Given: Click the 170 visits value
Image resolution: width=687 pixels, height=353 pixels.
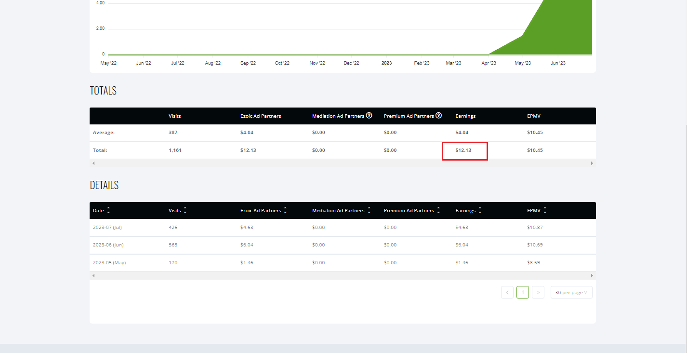Looking at the screenshot, I should (173, 263).
